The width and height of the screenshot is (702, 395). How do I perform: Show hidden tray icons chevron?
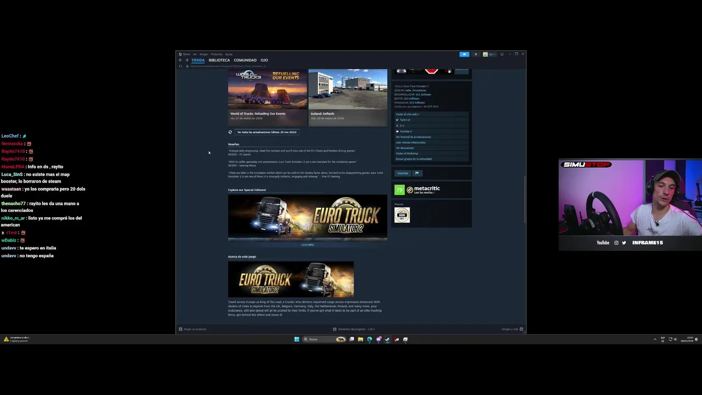[655, 339]
